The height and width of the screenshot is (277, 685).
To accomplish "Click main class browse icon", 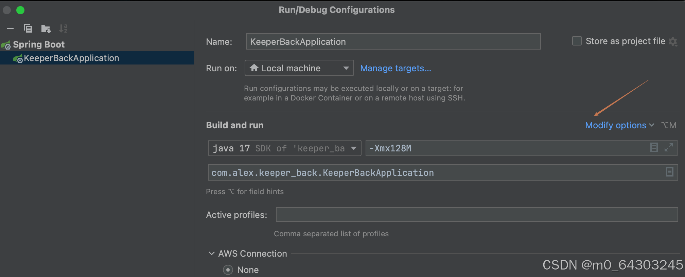I will (669, 172).
